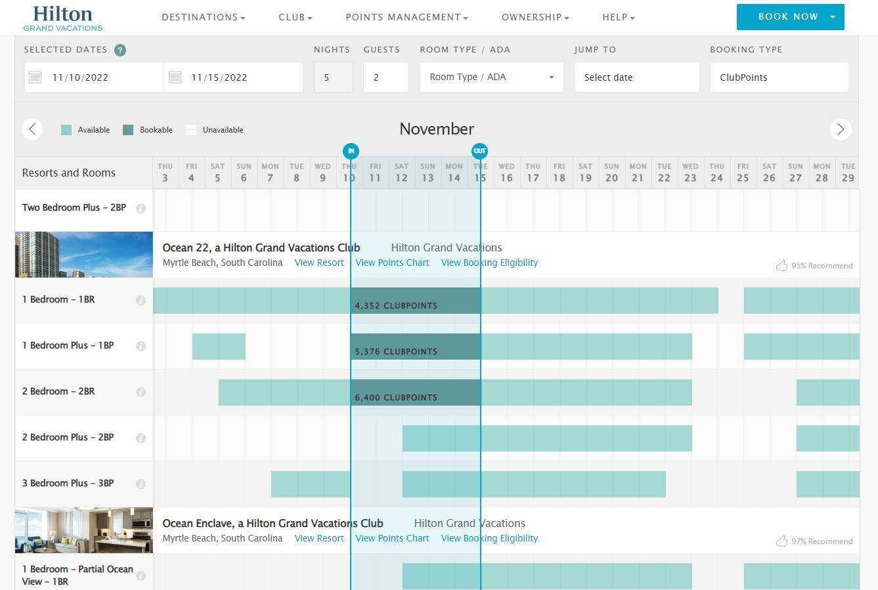The width and height of the screenshot is (878, 590).
Task: Click info icon for 3 Bedroom Plus – 3BP
Action: coord(141,484)
